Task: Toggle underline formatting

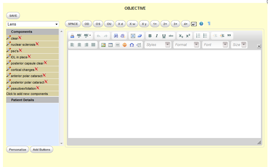Action: [164, 36]
